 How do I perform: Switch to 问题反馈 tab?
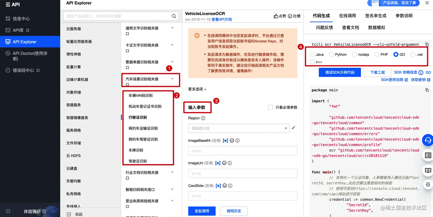coord(324,27)
